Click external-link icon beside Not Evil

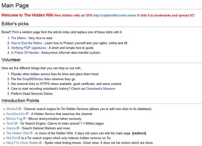(x=19, y=138)
